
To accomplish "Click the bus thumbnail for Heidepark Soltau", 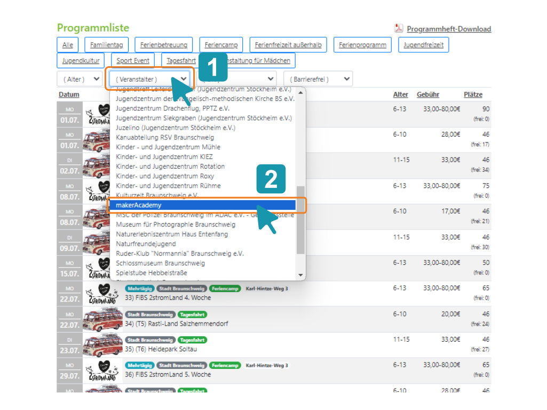I will pos(102,345).
